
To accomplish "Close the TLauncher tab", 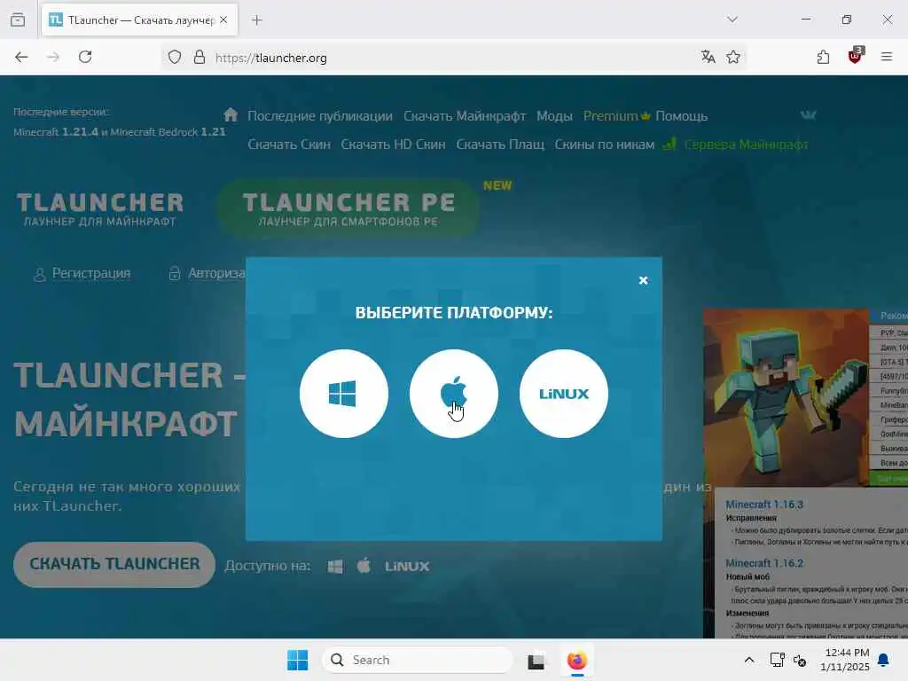I will [x=223, y=20].
